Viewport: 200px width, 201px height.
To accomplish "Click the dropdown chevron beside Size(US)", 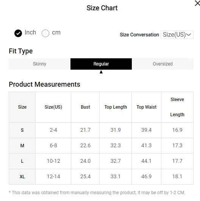I will click(189, 34).
